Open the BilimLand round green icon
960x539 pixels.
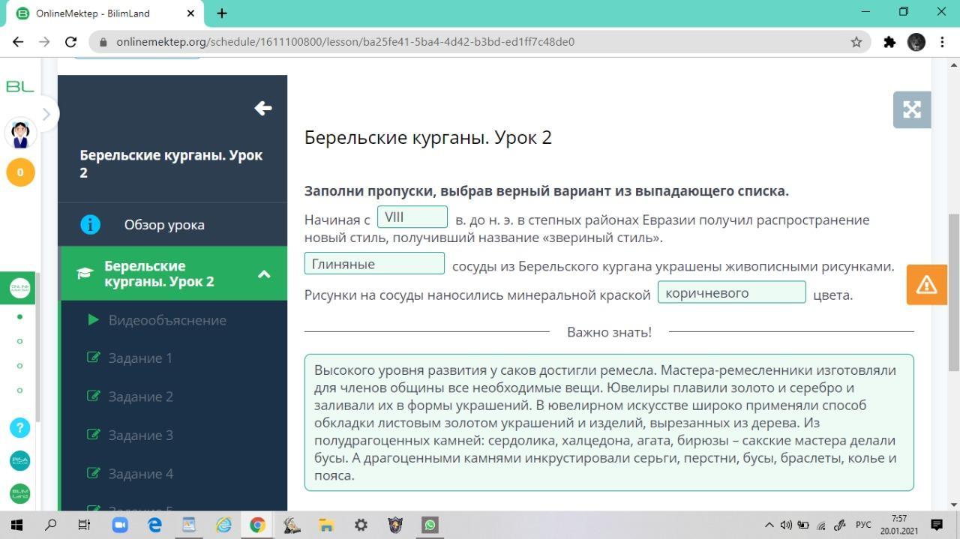[x=20, y=493]
